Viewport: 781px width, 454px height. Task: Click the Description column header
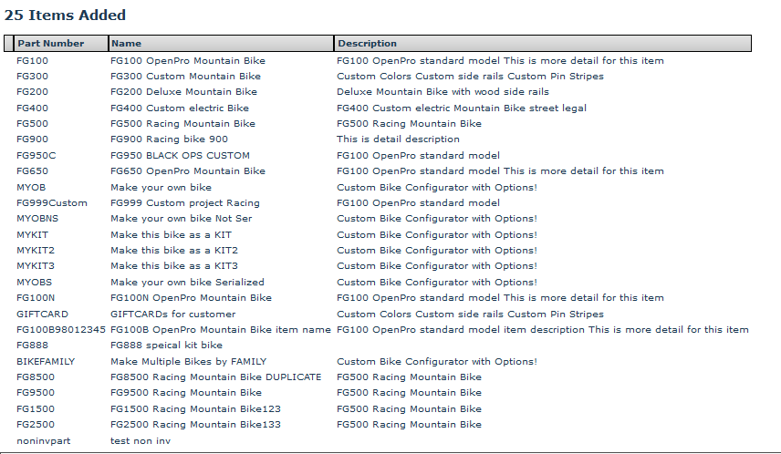pos(367,44)
